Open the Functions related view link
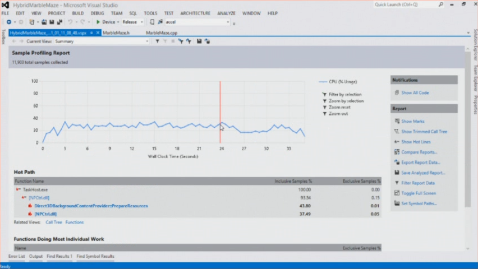 tap(75, 222)
